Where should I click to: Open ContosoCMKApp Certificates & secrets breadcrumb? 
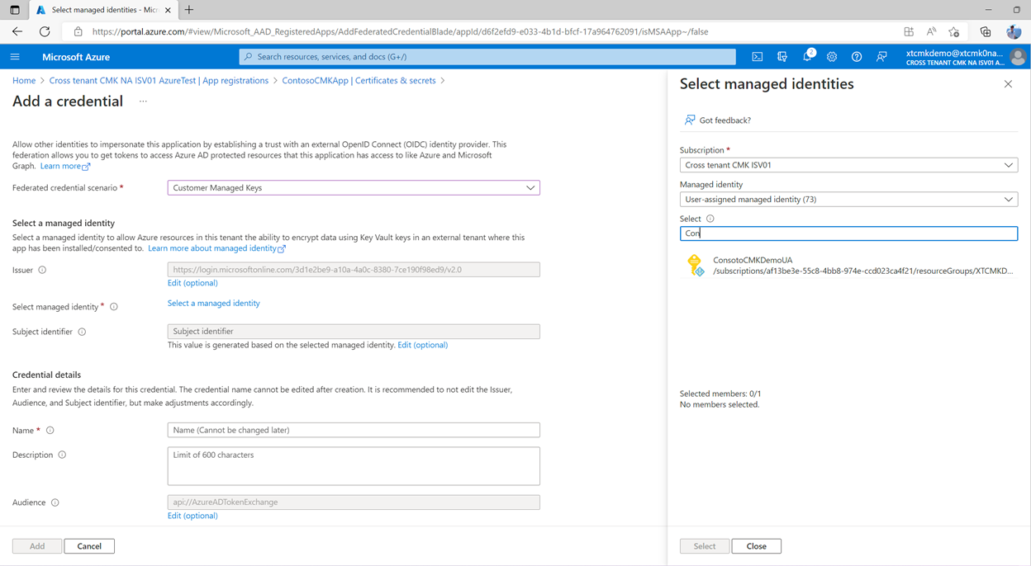[x=359, y=81]
